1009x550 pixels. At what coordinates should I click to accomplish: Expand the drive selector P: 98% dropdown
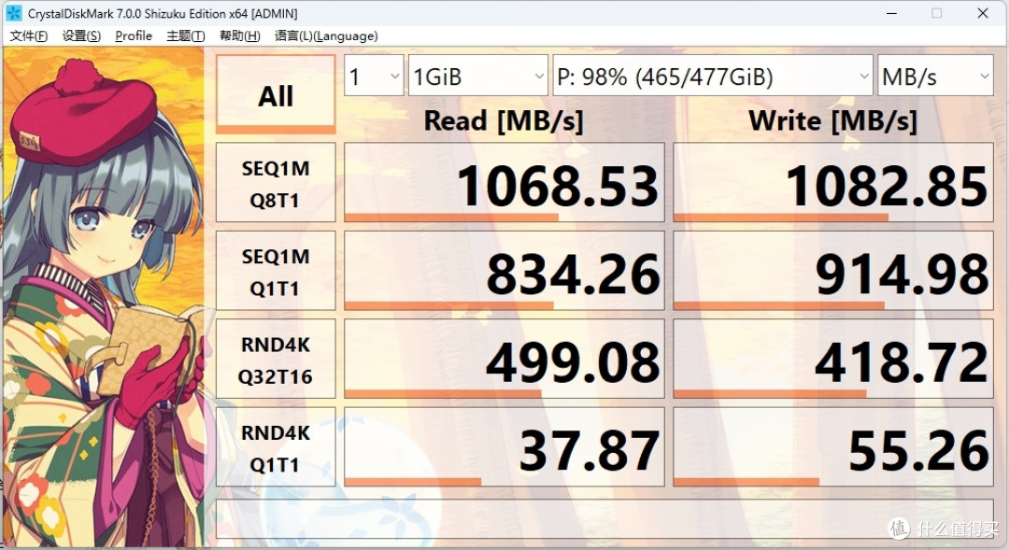(x=712, y=76)
